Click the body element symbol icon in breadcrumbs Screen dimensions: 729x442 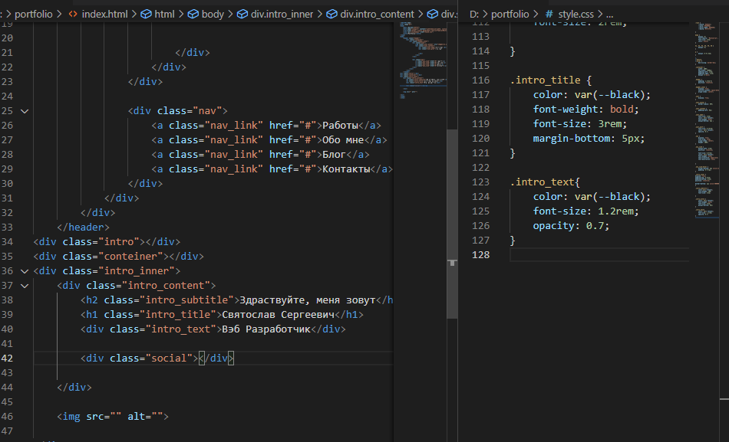click(193, 14)
